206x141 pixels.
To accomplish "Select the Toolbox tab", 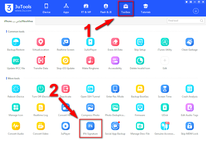I will pos(126,8).
